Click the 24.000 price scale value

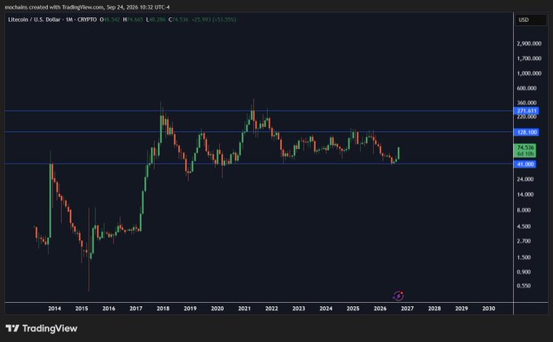point(525,179)
